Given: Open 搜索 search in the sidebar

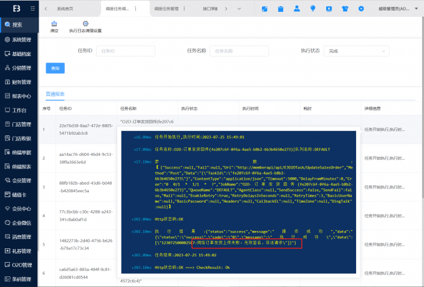Looking at the screenshot, I should click(17, 25).
